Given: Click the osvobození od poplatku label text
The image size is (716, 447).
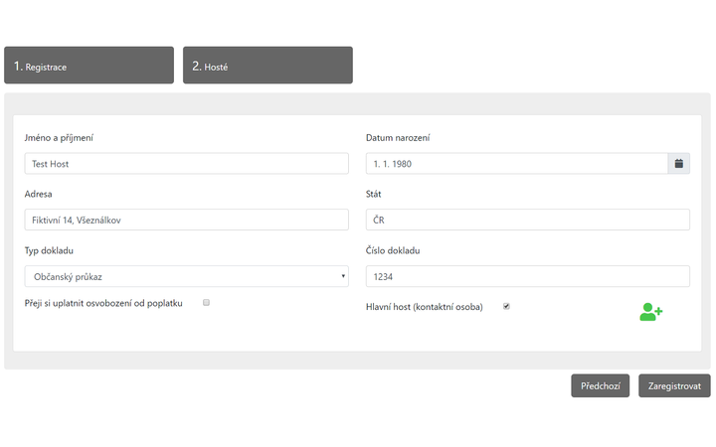Looking at the screenshot, I should coord(138,303).
